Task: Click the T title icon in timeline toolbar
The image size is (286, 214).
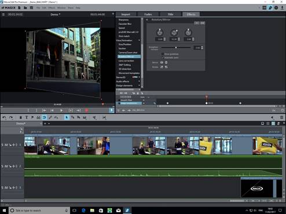Action: [27, 117]
